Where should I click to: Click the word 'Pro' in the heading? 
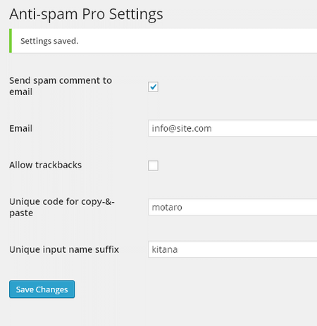[94, 14]
